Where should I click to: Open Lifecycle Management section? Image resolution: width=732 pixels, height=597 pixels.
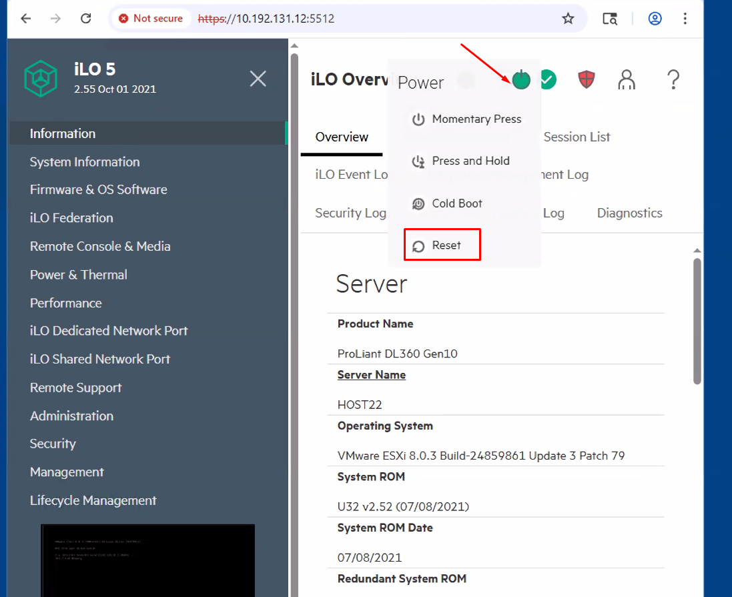[93, 501]
